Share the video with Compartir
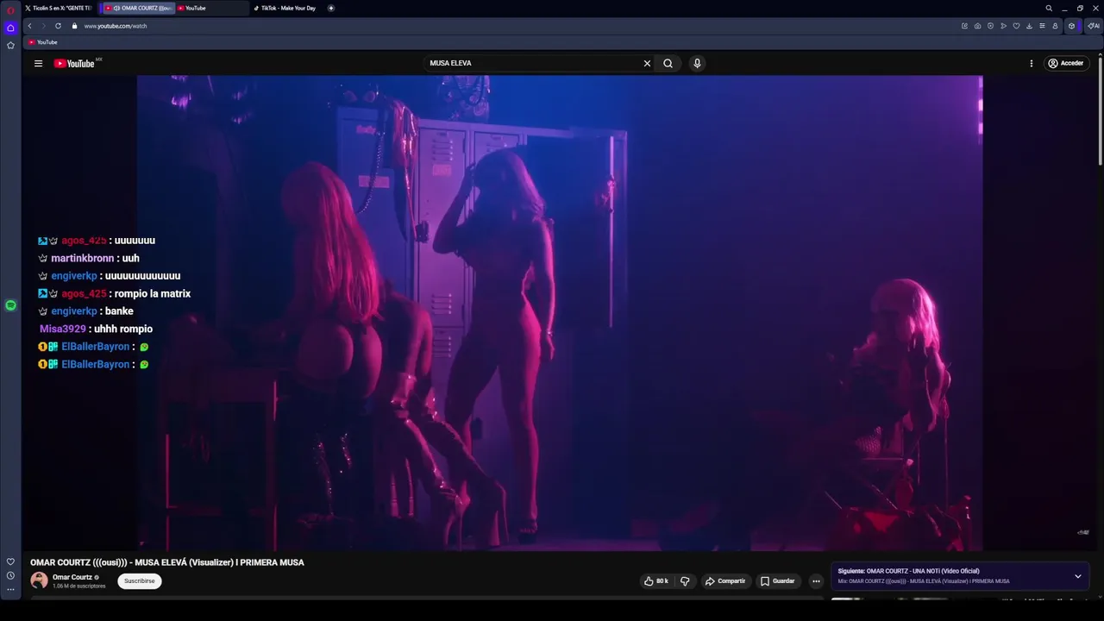 click(x=725, y=581)
